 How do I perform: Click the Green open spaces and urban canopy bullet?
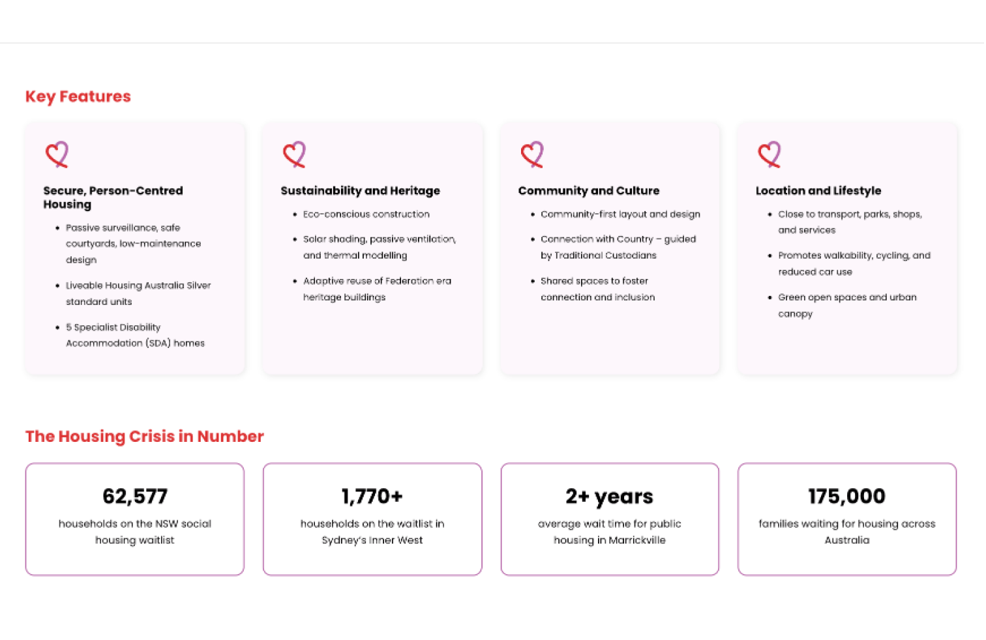[x=846, y=305]
